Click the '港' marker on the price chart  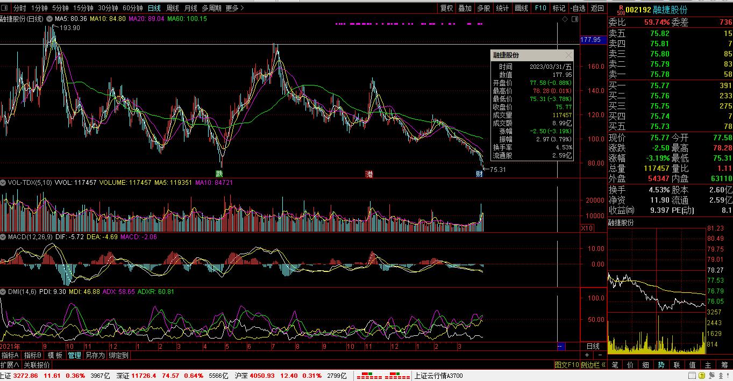(x=369, y=174)
